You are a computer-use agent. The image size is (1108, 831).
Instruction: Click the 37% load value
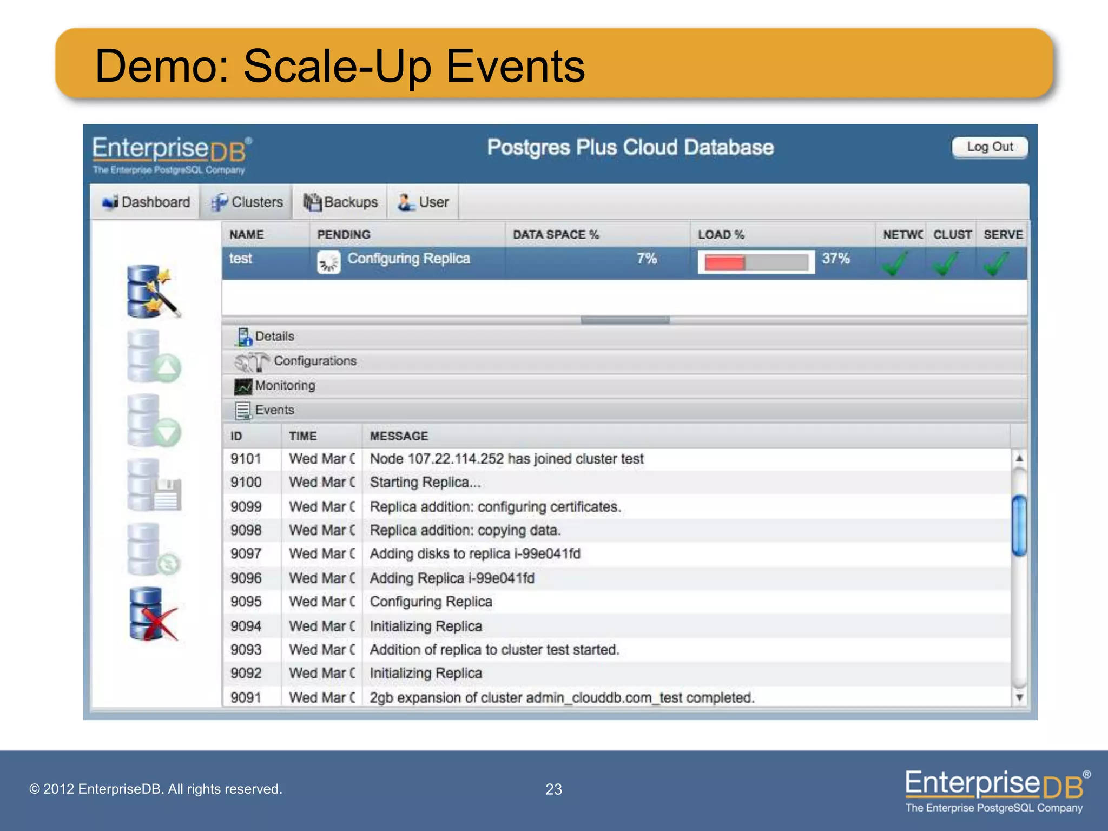coord(836,259)
